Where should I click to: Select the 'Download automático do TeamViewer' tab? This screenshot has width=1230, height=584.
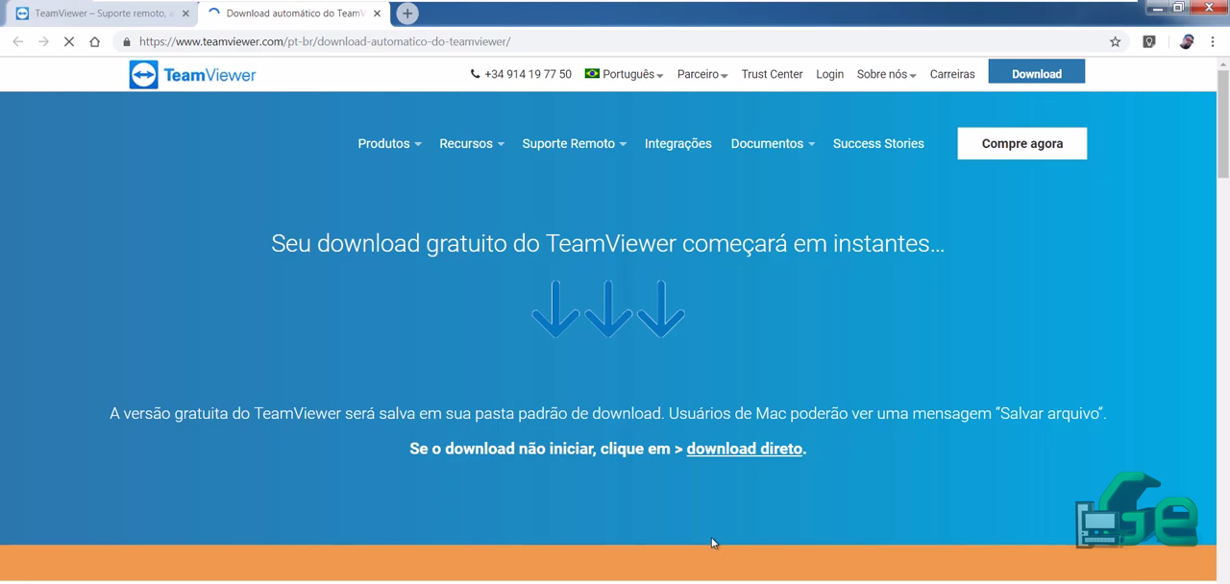pos(293,13)
